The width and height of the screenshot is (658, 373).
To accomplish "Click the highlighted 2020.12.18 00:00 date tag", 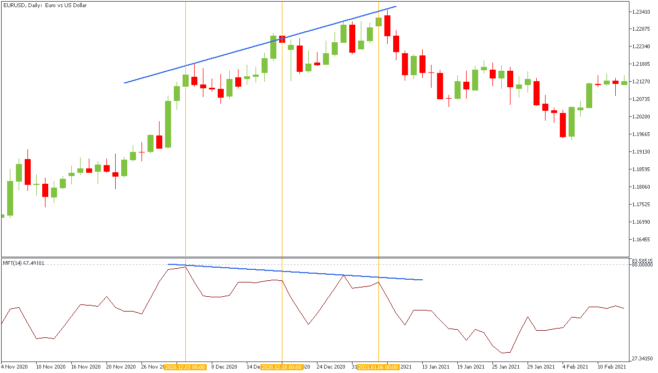I will 282,366.
